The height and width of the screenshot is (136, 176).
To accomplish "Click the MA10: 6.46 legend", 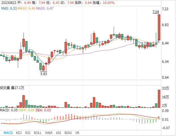I will coord(26,8).
